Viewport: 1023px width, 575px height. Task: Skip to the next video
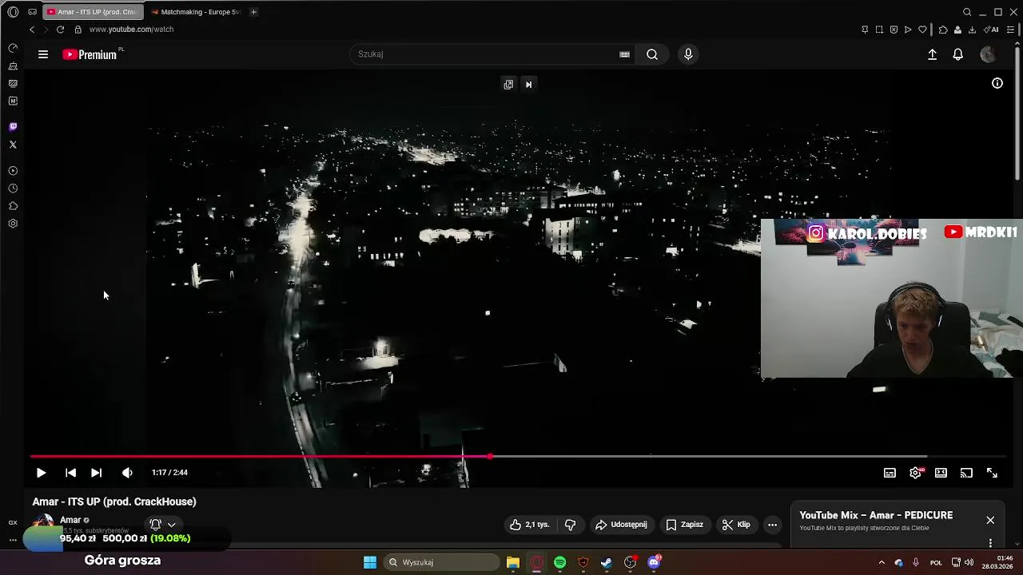tap(96, 473)
